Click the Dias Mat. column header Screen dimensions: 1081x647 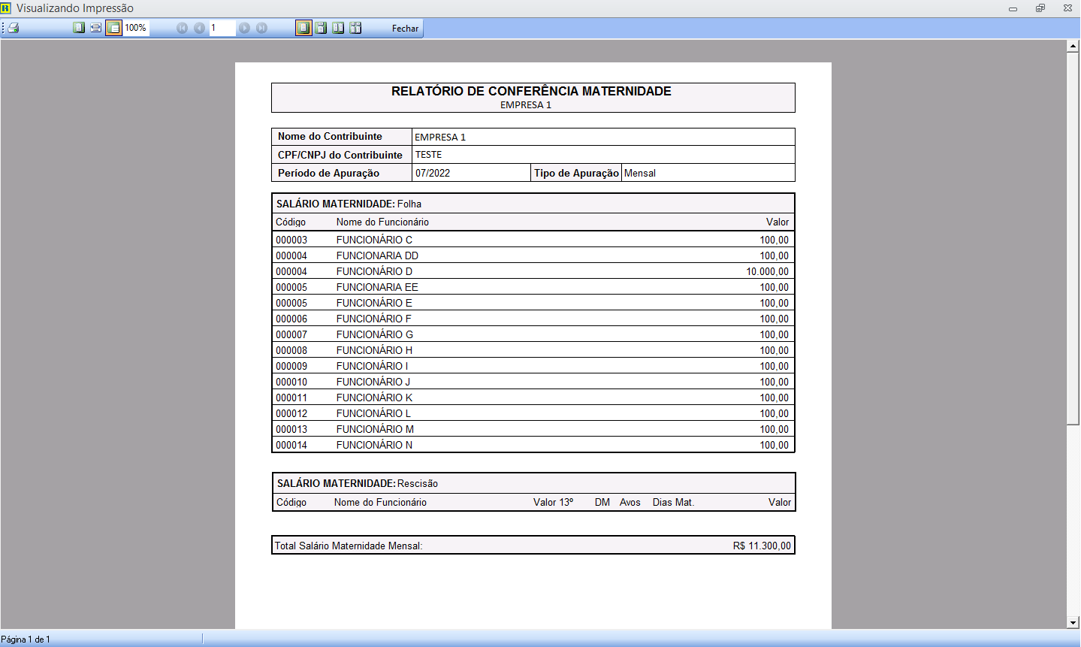click(x=673, y=502)
